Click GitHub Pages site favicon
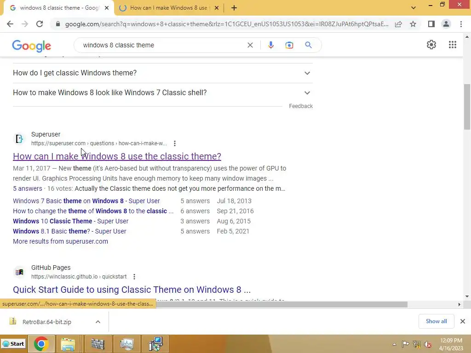Viewport: 471px width, 353px height. coord(19,272)
